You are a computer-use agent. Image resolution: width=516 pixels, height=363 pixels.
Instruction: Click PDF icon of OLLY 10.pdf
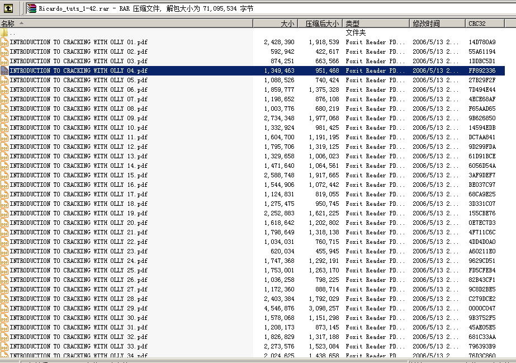click(4, 128)
